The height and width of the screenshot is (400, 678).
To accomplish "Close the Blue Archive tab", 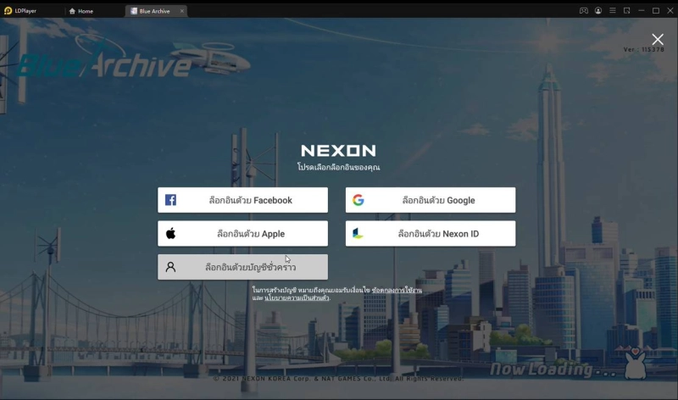I will click(181, 11).
